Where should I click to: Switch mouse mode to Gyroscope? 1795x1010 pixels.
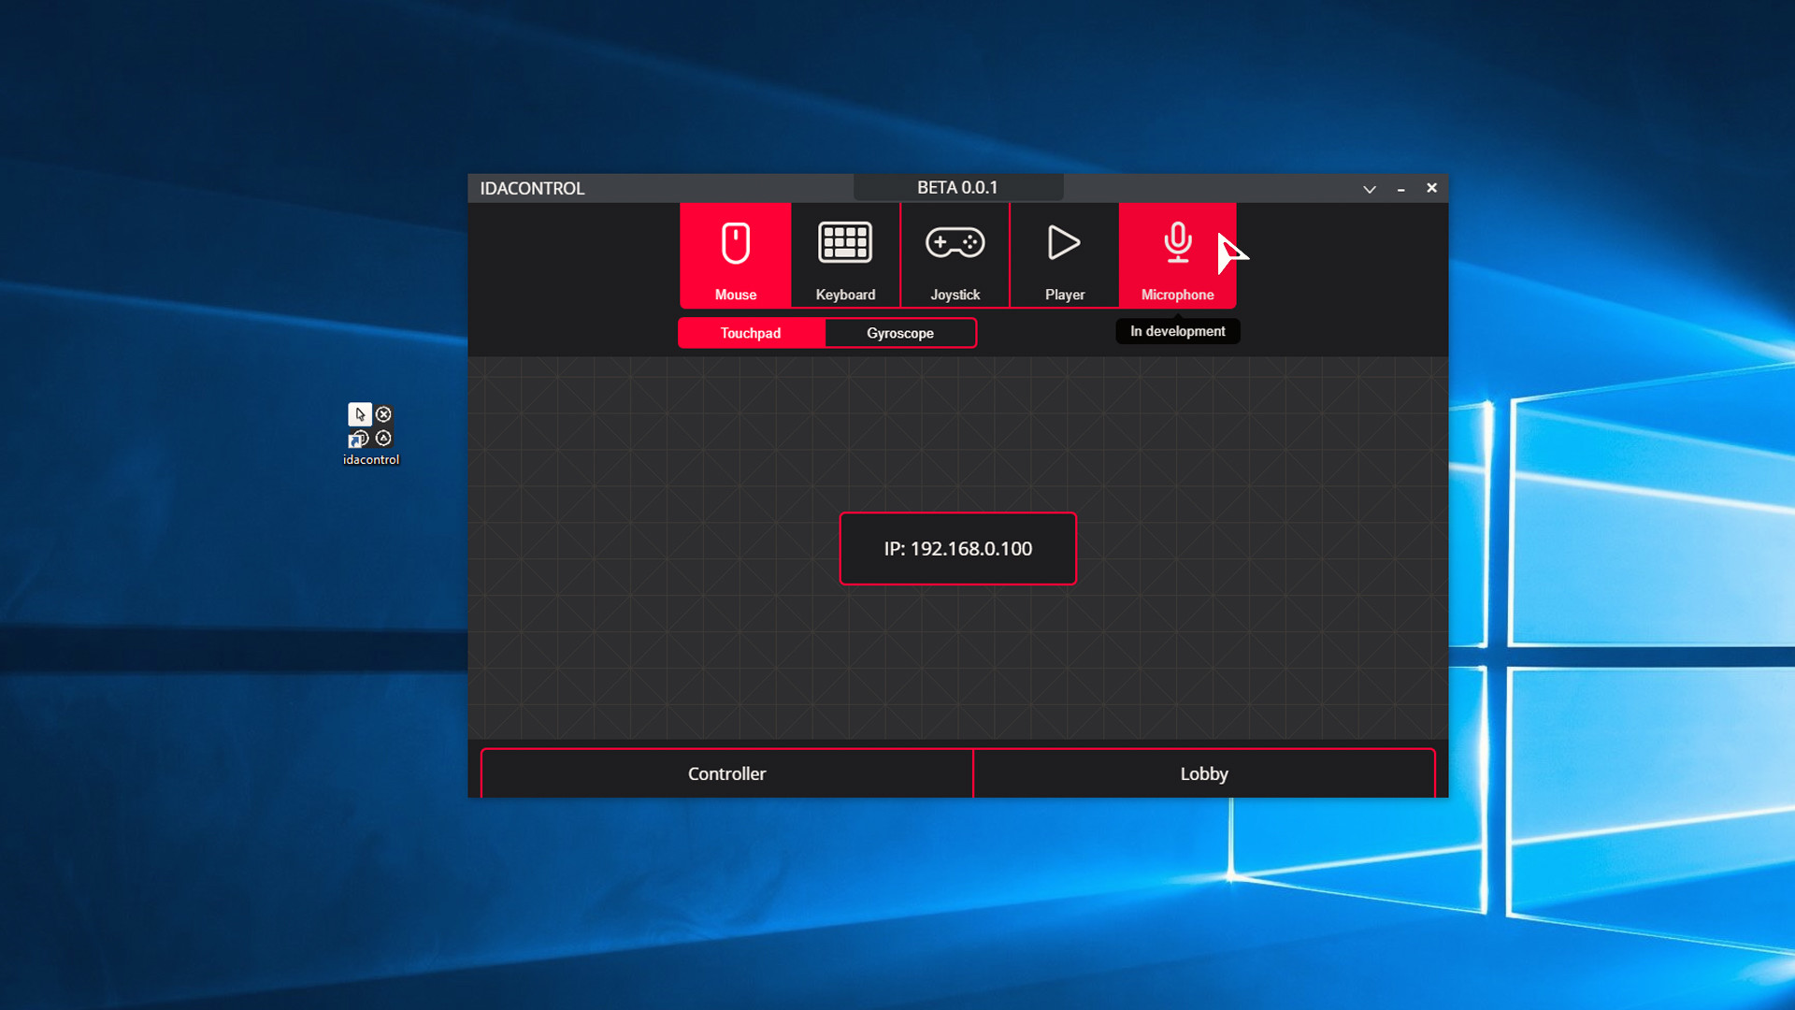pyautogui.click(x=900, y=333)
